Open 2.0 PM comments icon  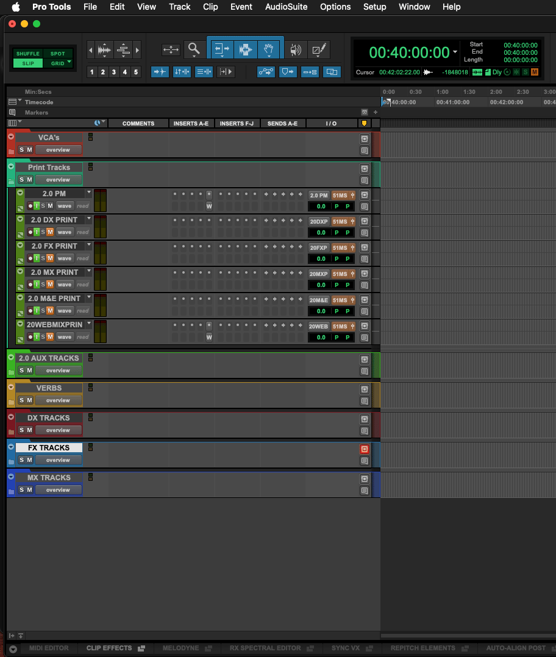(x=365, y=207)
